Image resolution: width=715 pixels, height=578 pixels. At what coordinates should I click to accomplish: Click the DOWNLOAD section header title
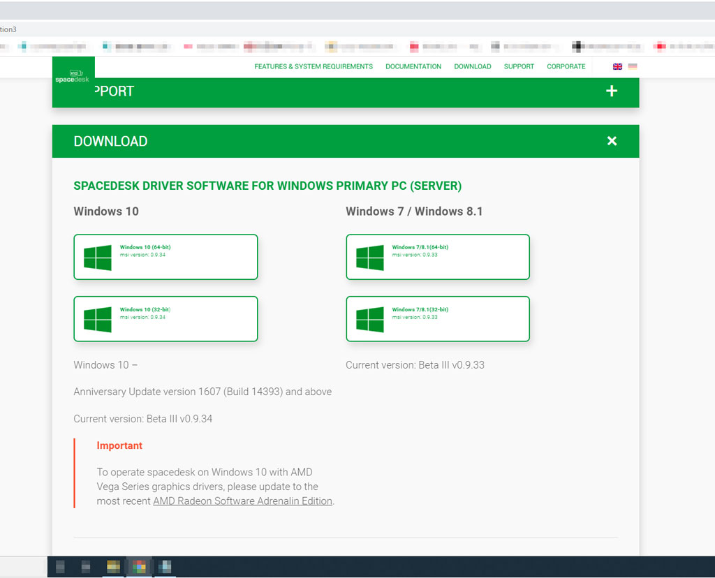point(110,141)
